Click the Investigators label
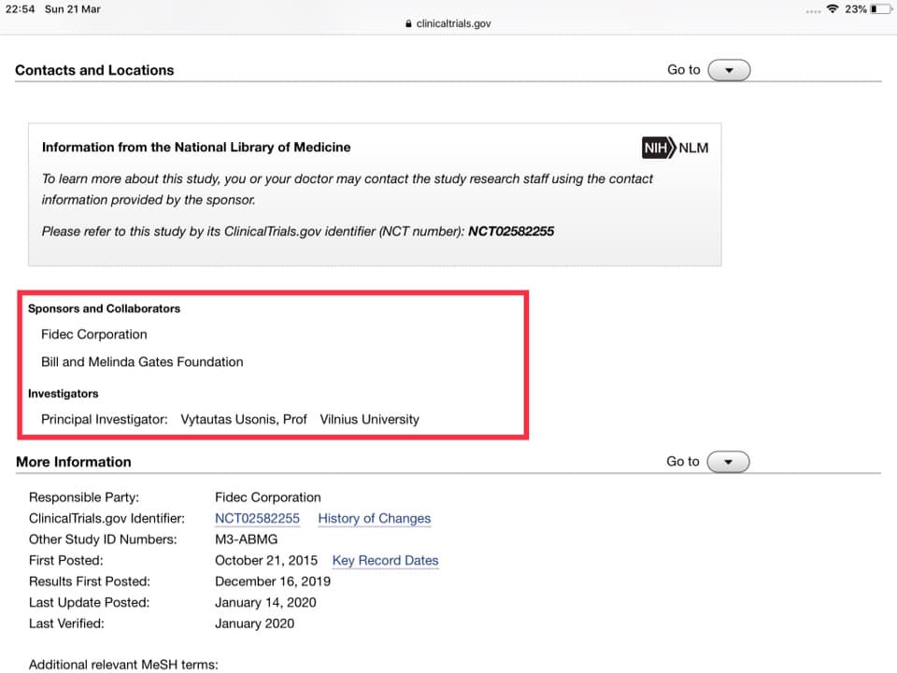This screenshot has width=897, height=673. point(64,394)
